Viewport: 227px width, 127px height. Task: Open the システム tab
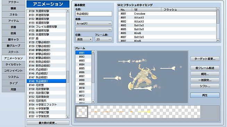[x=13, y=77]
